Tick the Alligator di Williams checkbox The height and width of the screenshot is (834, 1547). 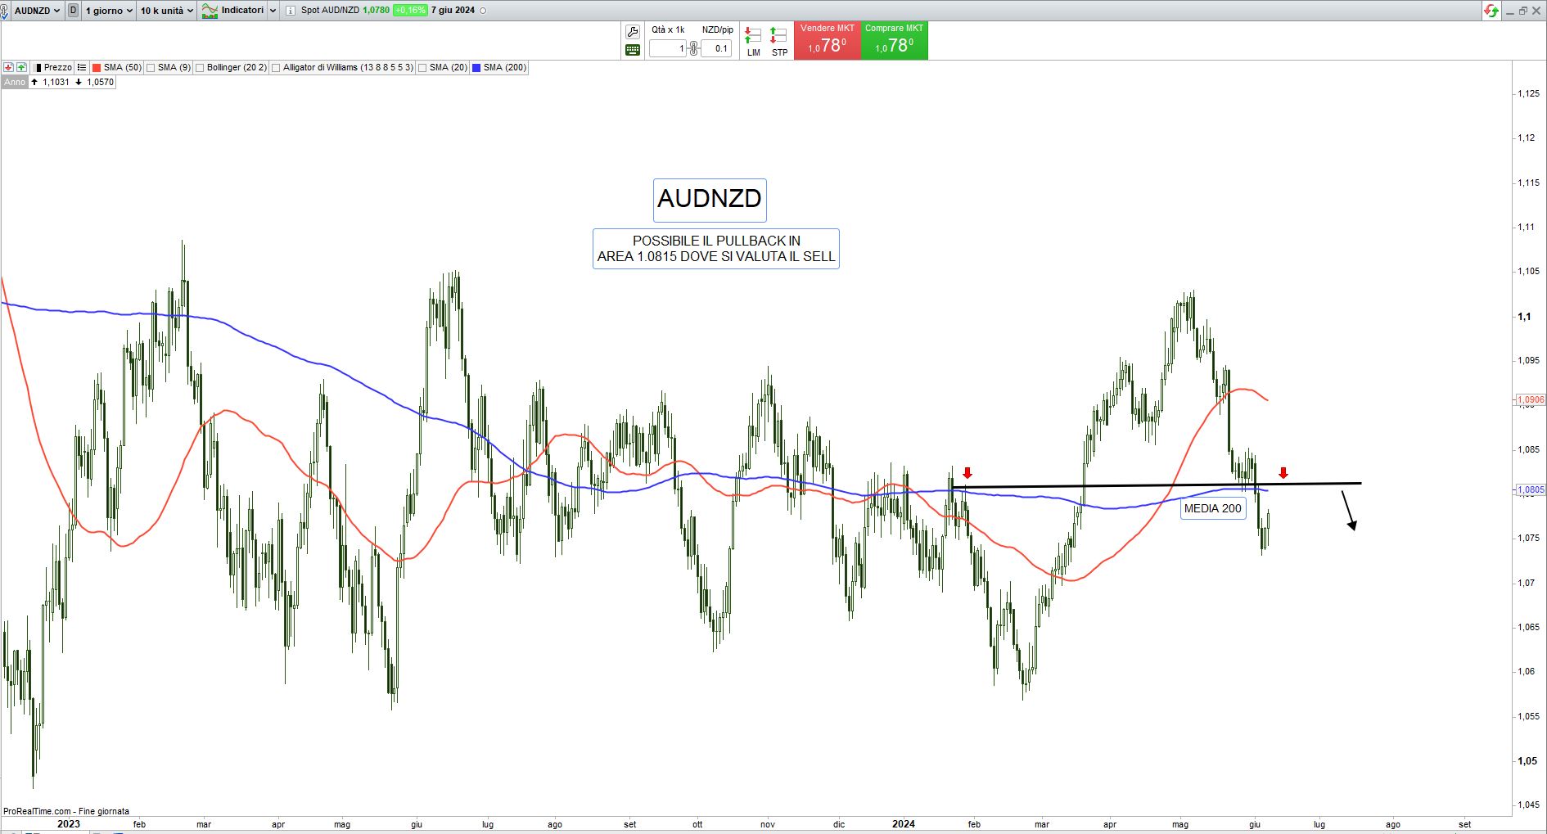276,68
